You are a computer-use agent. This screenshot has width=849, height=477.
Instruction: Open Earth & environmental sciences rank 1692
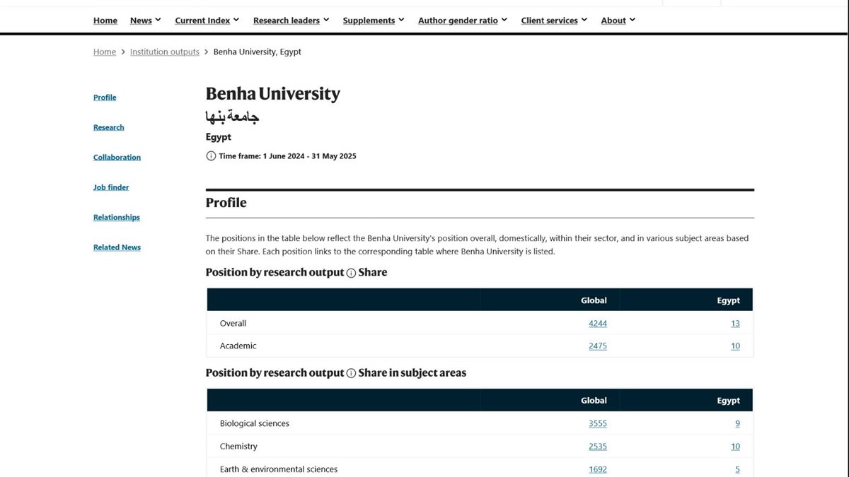coord(597,469)
